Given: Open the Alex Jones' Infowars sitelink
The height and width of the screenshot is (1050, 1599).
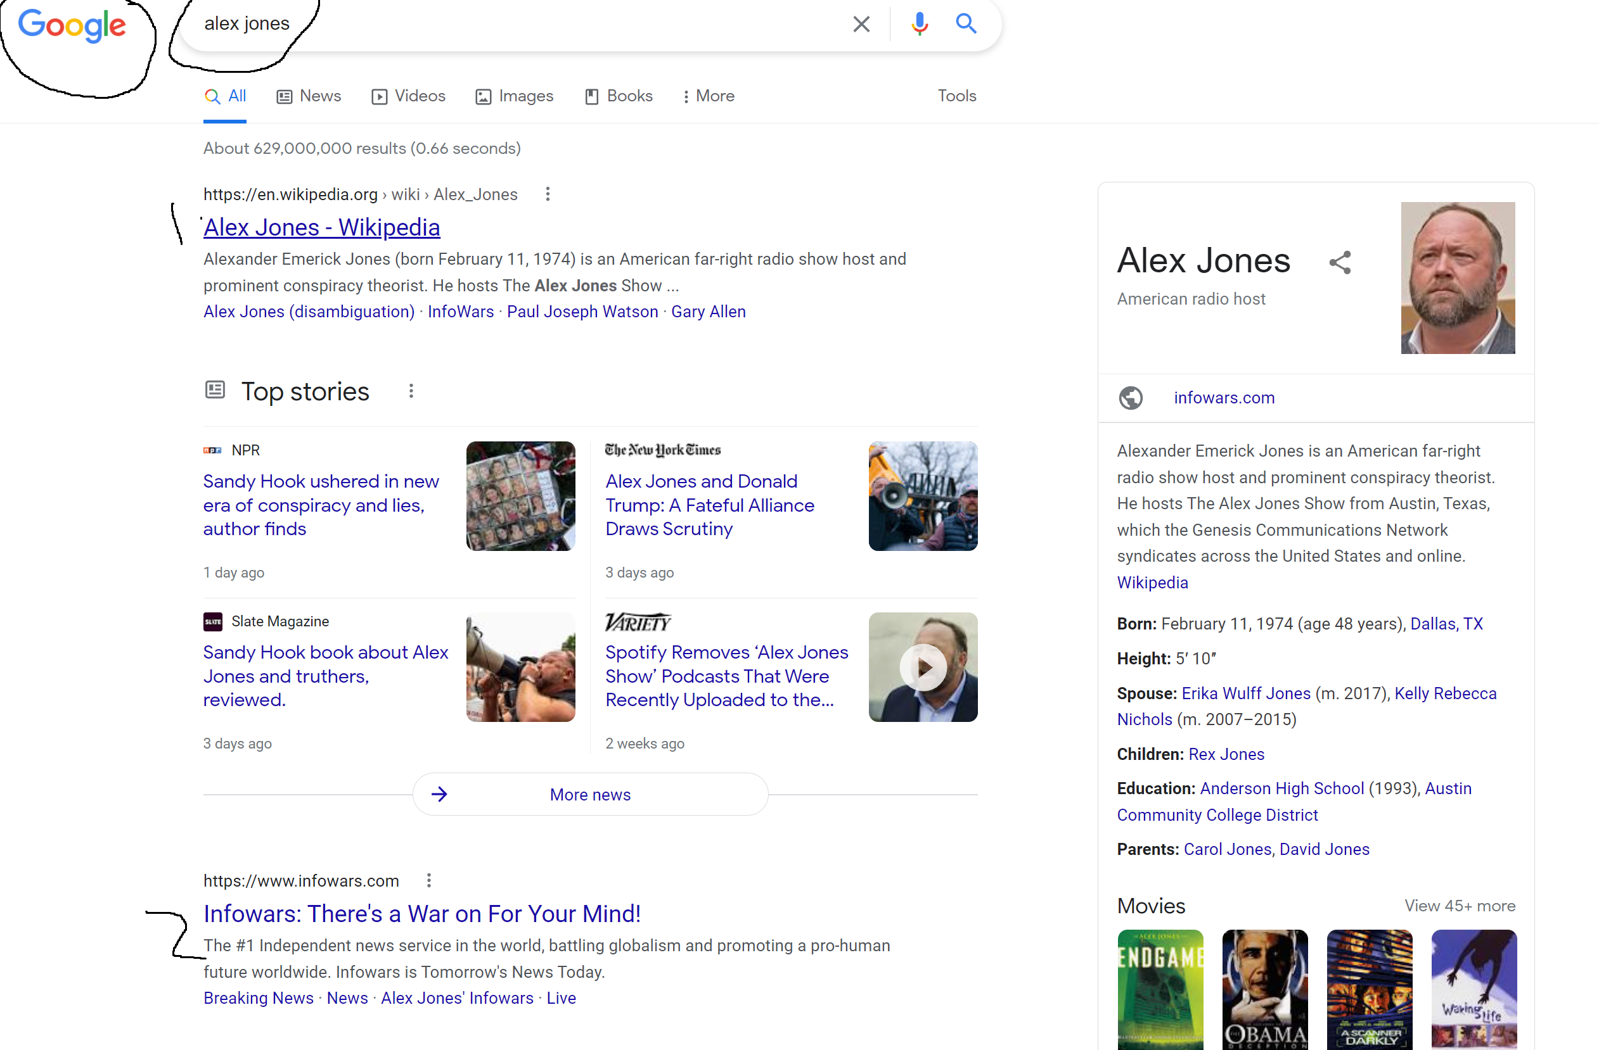Looking at the screenshot, I should 457,997.
